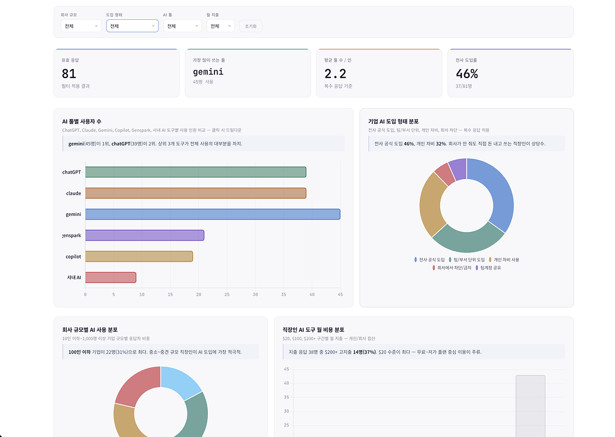Drill down on the genspark bar
Screen dimensions: 615x437
pos(144,235)
